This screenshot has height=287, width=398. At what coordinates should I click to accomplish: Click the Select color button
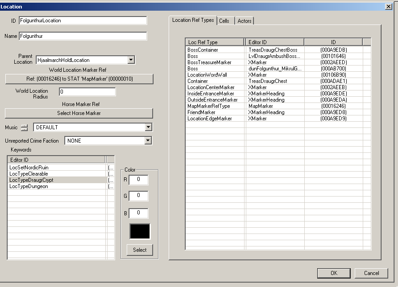point(140,250)
